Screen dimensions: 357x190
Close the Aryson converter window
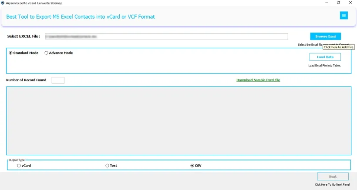tap(350, 3)
